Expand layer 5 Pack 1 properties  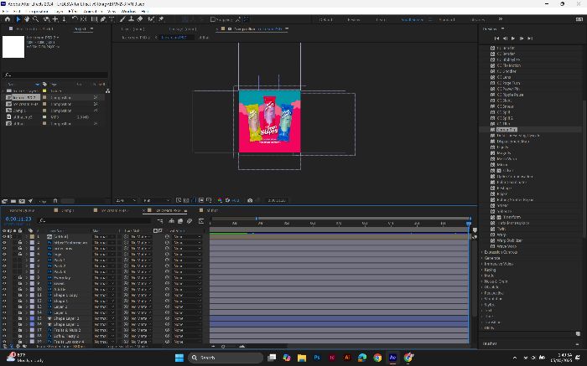coord(27,260)
